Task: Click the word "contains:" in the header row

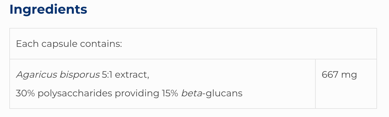Action: click(x=101, y=44)
